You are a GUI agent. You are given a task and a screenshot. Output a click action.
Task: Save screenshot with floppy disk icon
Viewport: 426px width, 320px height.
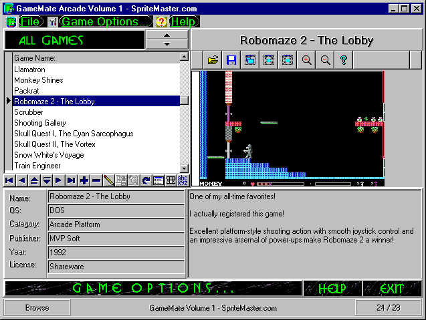(231, 60)
